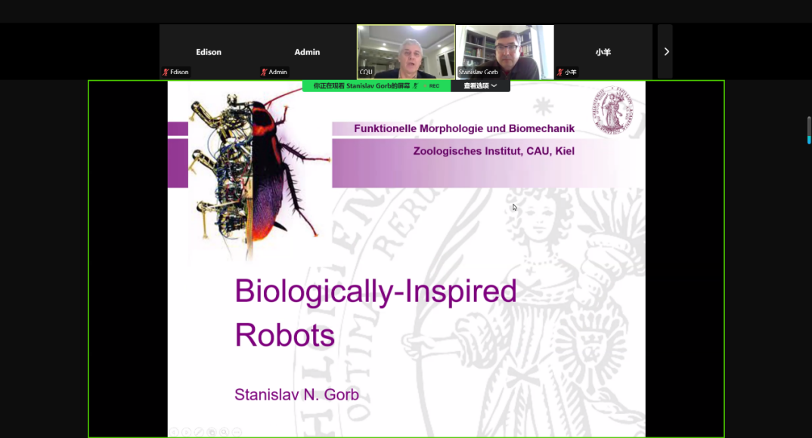Select Stanislav Gorb's video thumbnail
The width and height of the screenshot is (812, 438).
tap(505, 51)
